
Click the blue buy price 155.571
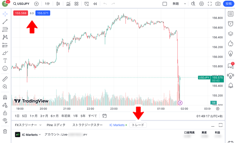[x=43, y=13]
